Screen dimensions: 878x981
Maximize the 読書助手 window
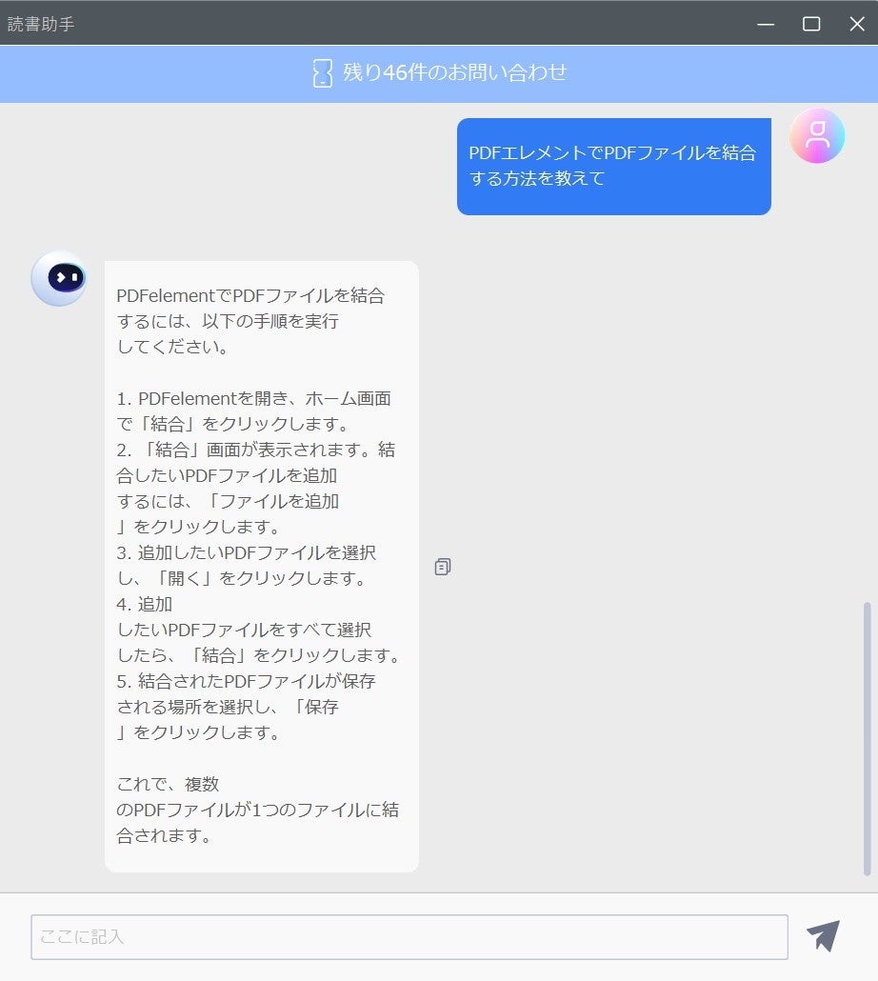(x=811, y=24)
